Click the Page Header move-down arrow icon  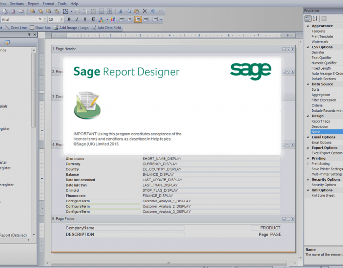click(288, 49)
